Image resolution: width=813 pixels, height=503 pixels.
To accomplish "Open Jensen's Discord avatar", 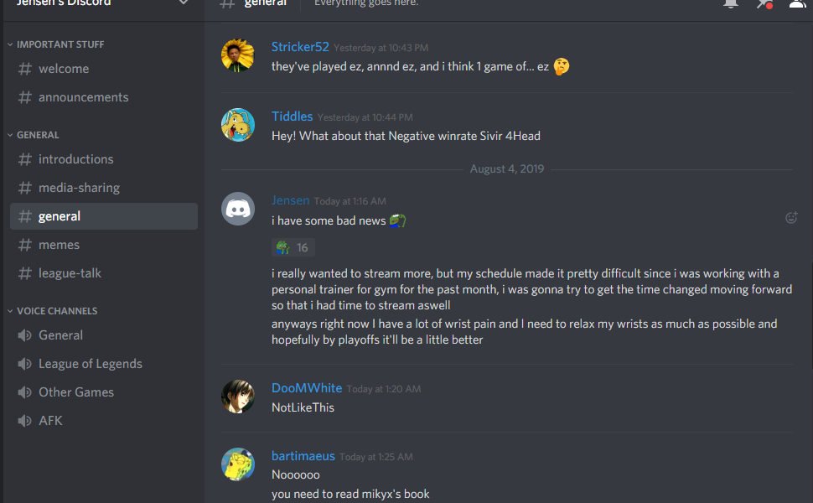I will pyautogui.click(x=238, y=209).
